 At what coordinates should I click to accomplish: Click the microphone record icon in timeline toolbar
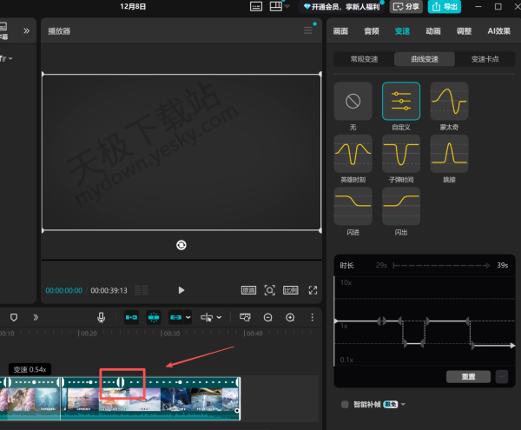(102, 318)
